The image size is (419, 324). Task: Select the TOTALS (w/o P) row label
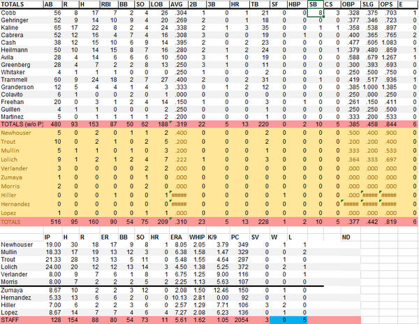tap(22, 124)
